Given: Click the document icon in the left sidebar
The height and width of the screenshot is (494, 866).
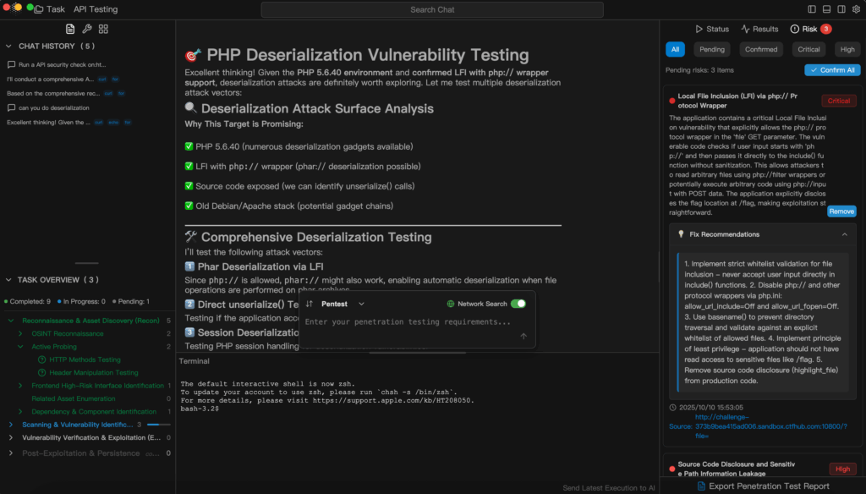Looking at the screenshot, I should [70, 29].
